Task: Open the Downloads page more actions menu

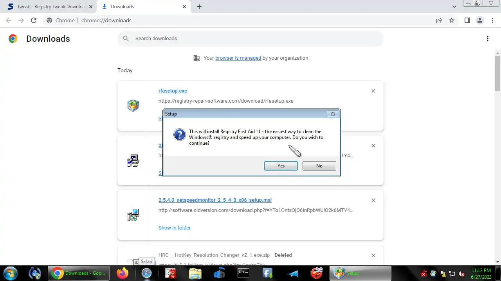Action: click(487, 38)
